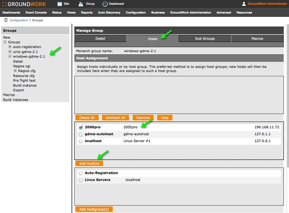Screen dimensions: 289x213
Task: Select the windows-gdma-2.1 tree item
Action: tap(29, 56)
